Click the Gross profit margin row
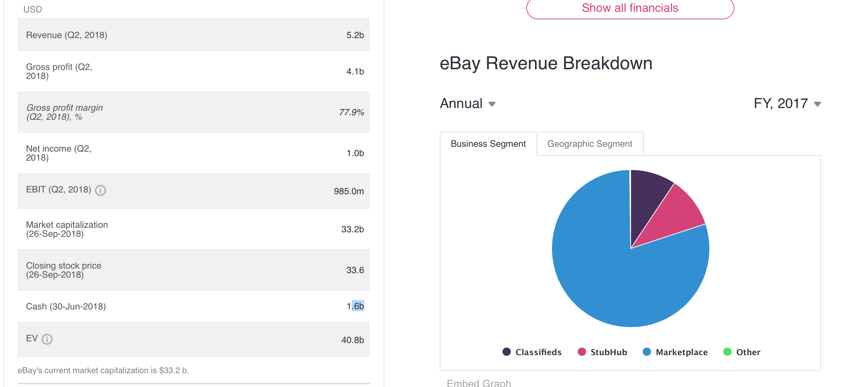The height and width of the screenshot is (387, 867). pos(193,112)
